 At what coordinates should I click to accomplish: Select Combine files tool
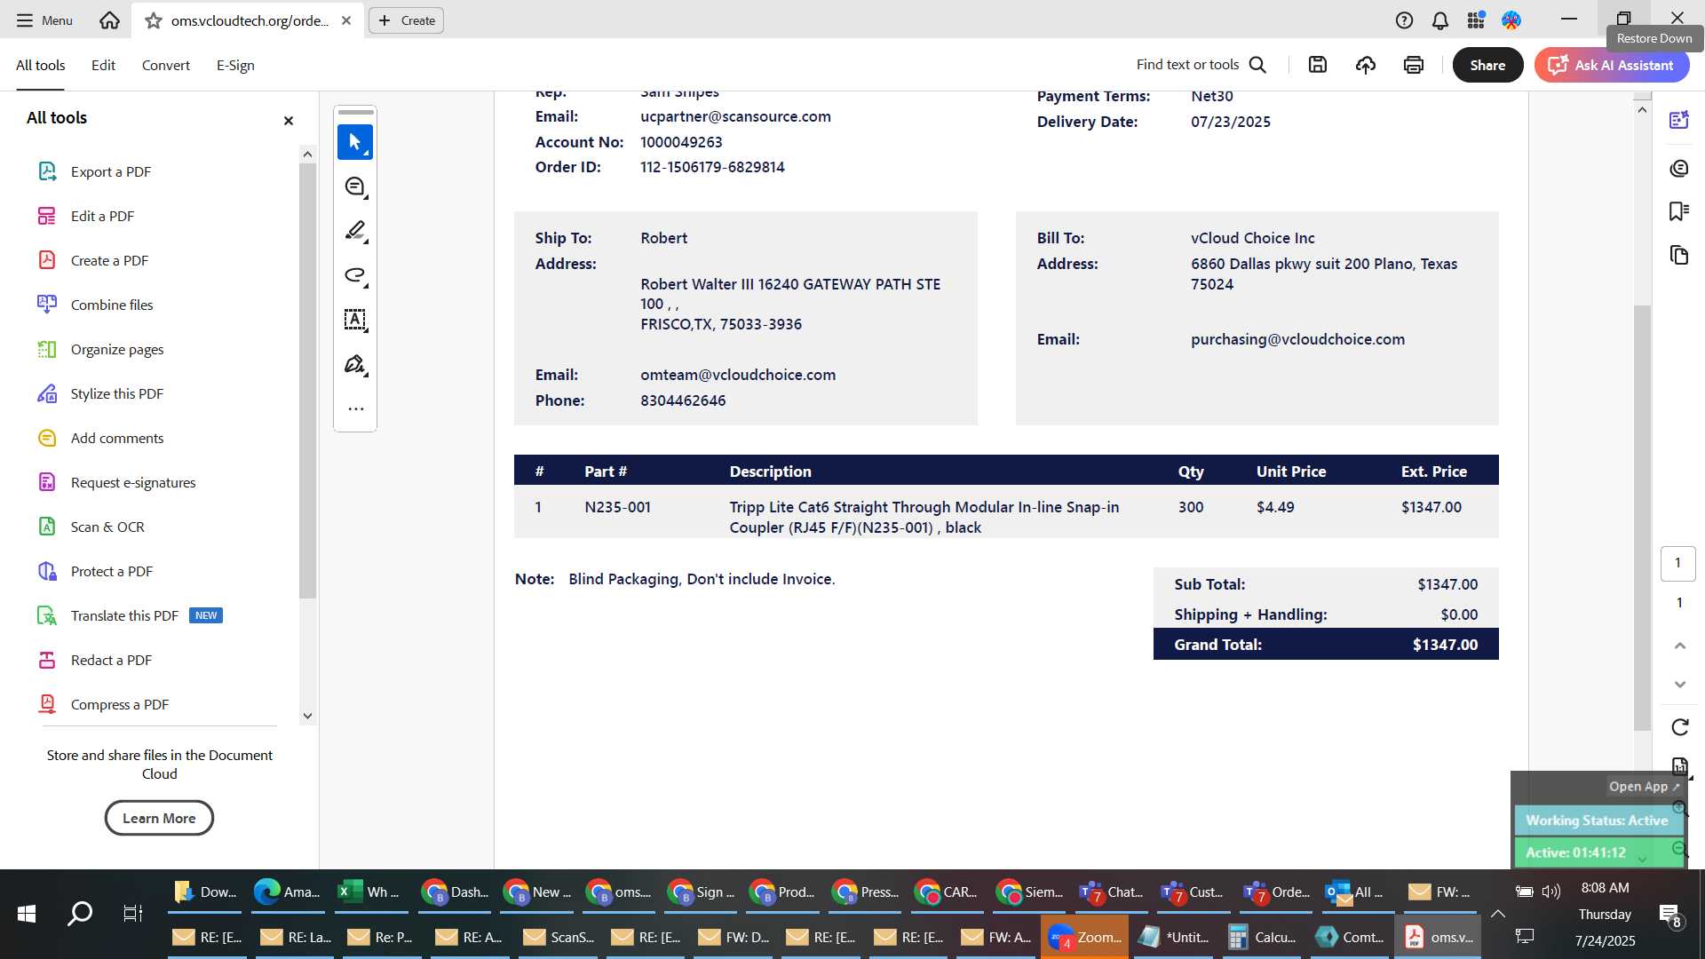click(x=95, y=305)
